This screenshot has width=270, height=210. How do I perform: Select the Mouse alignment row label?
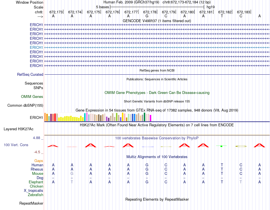pyautogui.click(x=38, y=174)
